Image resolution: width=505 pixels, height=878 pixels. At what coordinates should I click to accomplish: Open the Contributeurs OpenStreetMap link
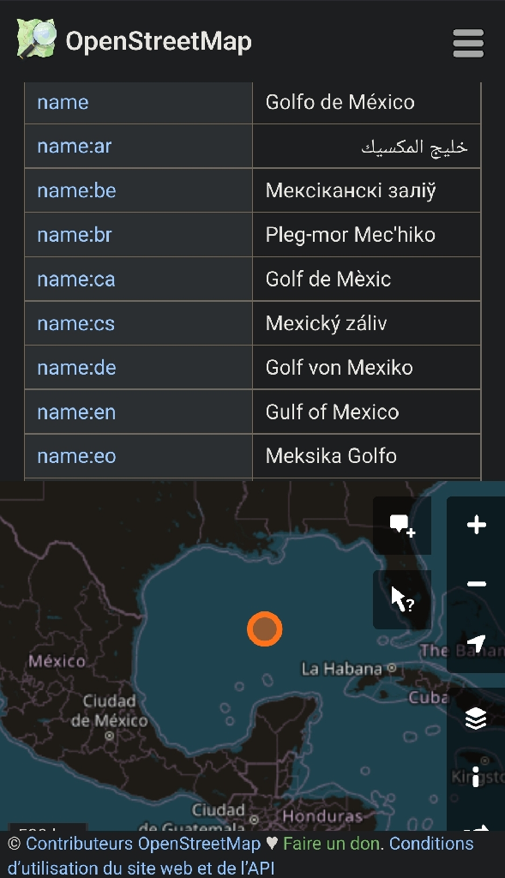point(143,844)
